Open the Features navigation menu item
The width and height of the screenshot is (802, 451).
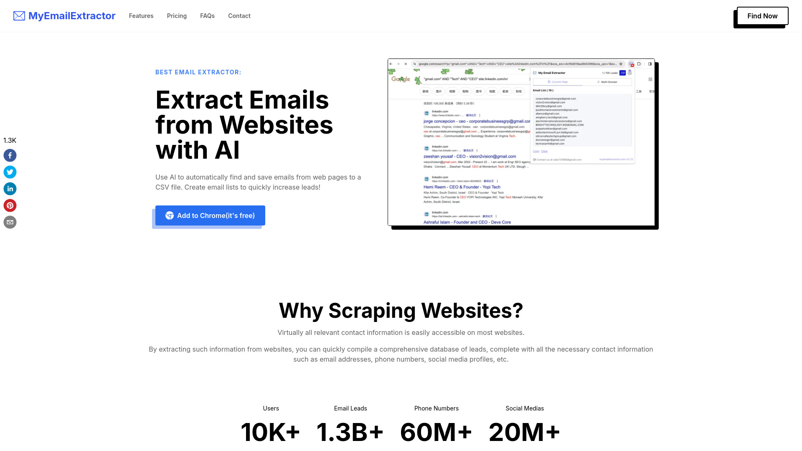pyautogui.click(x=141, y=15)
